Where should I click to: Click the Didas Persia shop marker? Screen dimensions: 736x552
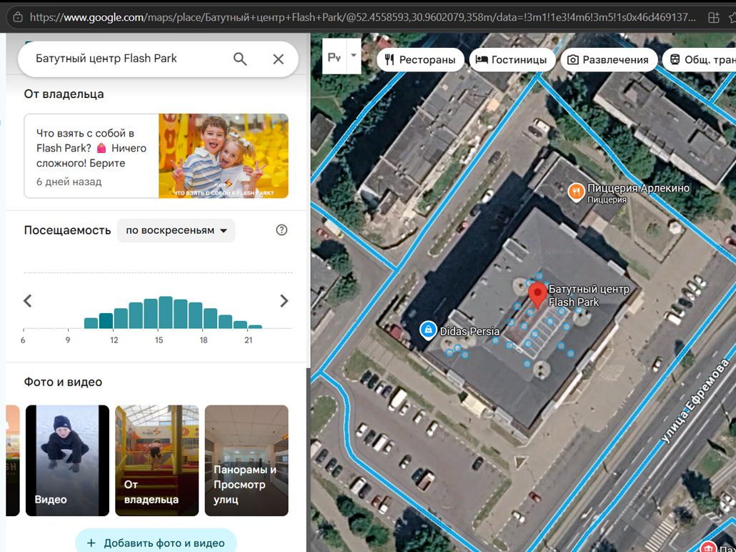pyautogui.click(x=428, y=330)
